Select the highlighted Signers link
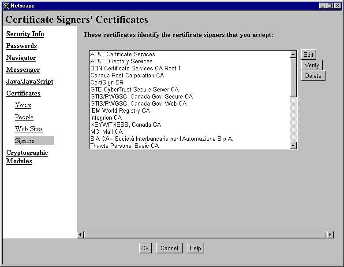This screenshot has width=344, height=267. pos(25,141)
